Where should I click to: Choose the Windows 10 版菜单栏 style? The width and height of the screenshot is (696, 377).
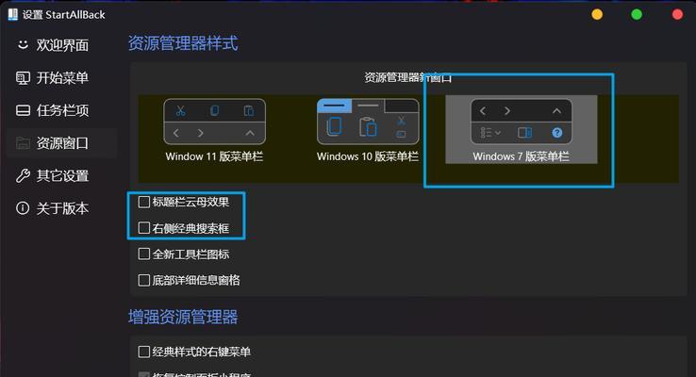368,130
